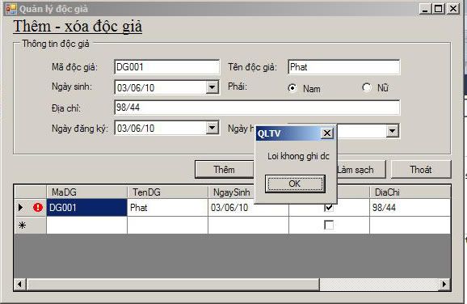Click scrollbar right arrow in grid
467x304 pixels.
[444, 284]
